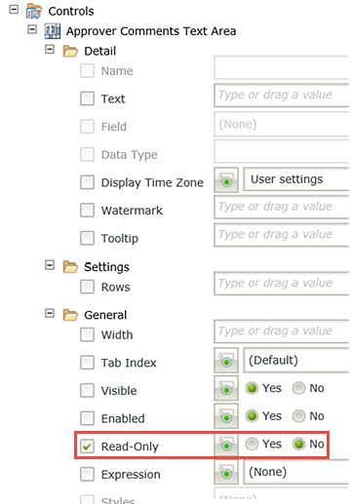Click the Controls folder icon
The height and width of the screenshot is (504, 351).
point(34,11)
